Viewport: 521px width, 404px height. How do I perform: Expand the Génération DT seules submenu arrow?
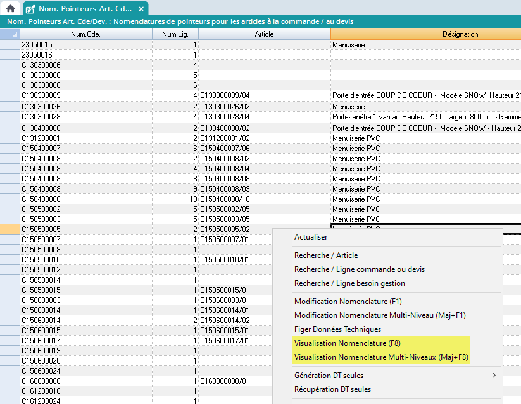[494, 376]
